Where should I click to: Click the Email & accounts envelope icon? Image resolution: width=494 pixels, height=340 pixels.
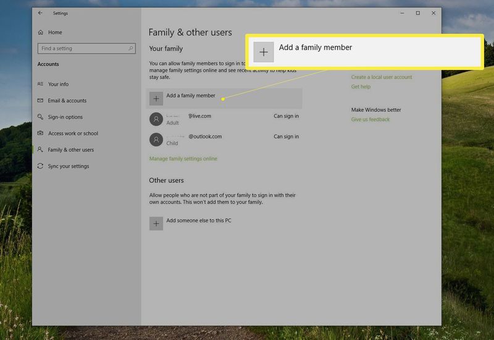coord(40,100)
